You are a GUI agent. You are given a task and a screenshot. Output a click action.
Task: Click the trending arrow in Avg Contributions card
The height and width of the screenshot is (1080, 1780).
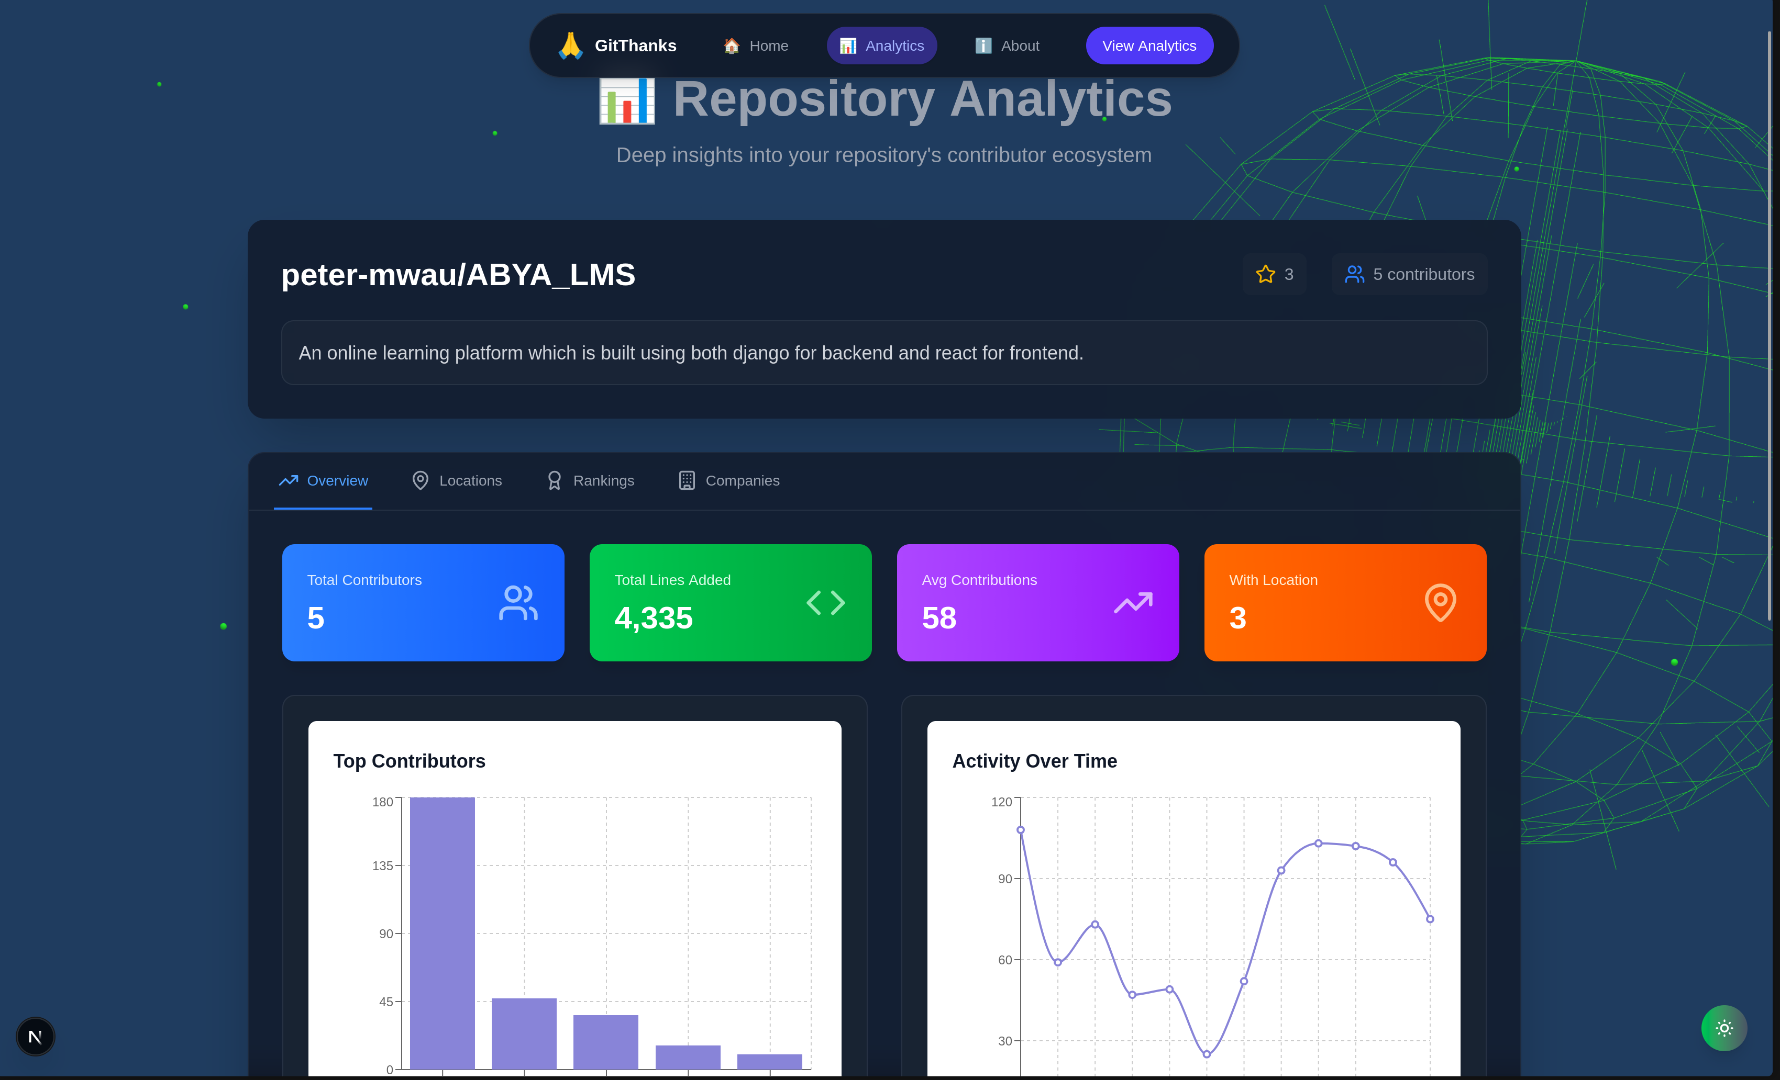click(1132, 603)
